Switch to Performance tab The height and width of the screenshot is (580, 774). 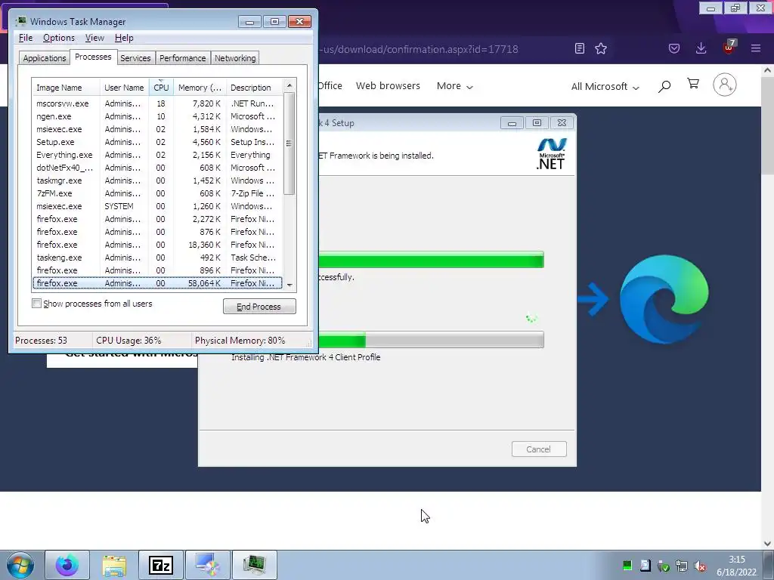point(183,58)
